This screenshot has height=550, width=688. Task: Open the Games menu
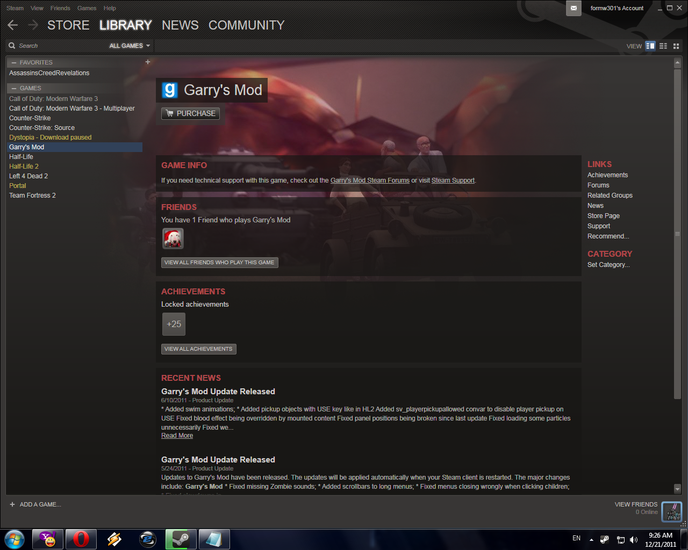(x=87, y=8)
